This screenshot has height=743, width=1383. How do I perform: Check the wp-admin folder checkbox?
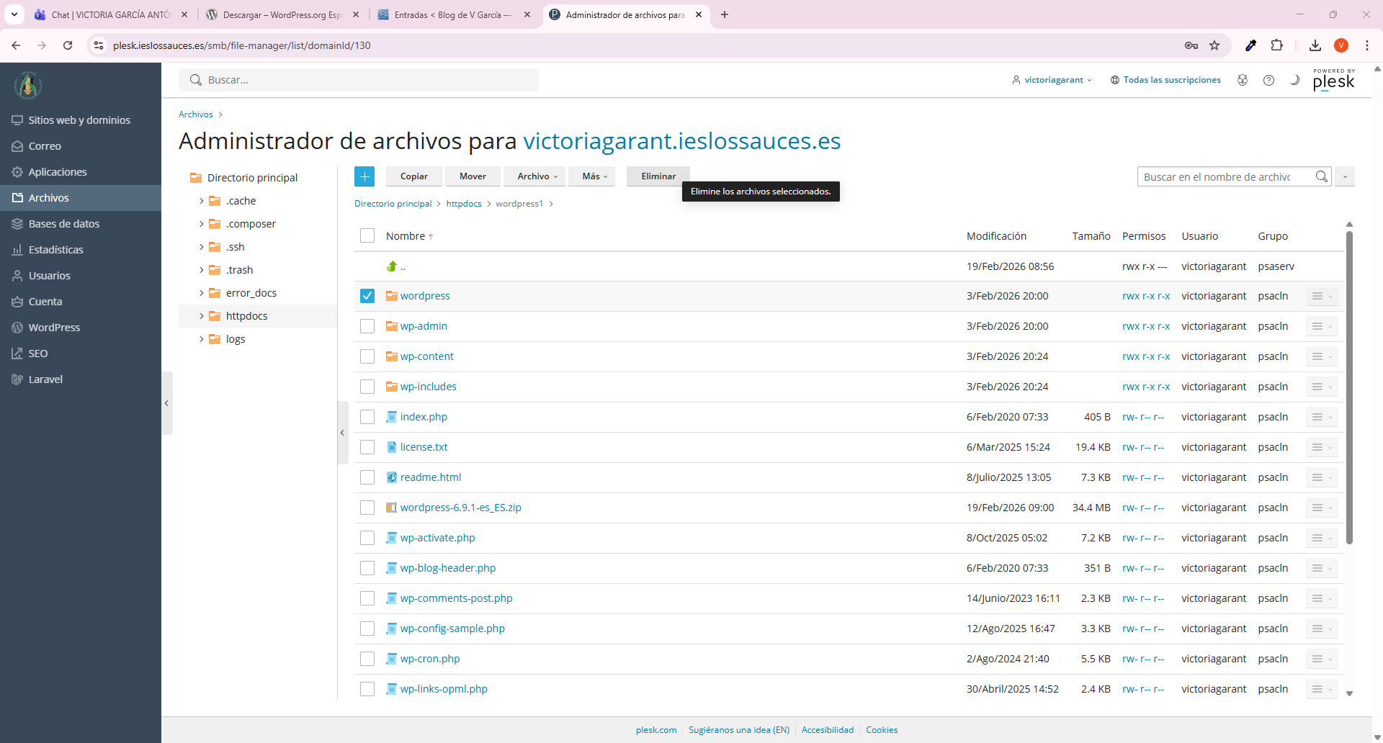[367, 326]
